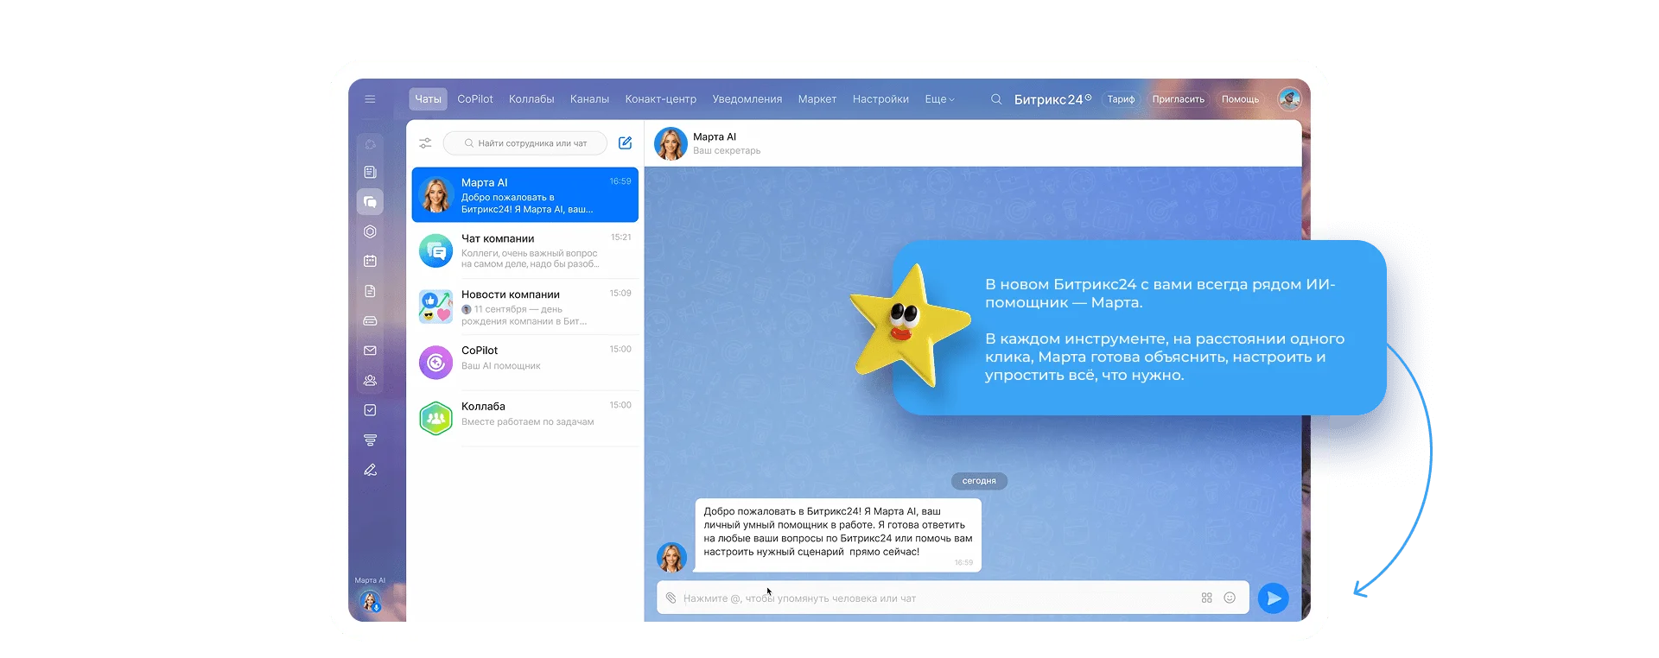
Task: Open the CRM funnel icon in sidebar
Action: (x=370, y=440)
